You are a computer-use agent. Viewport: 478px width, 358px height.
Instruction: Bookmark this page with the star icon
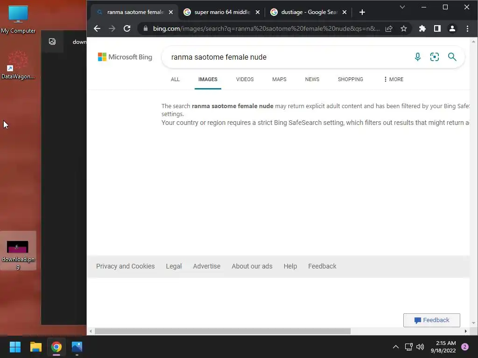click(x=404, y=28)
